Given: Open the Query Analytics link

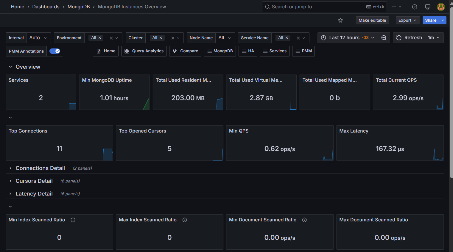Looking at the screenshot, I should (x=144, y=51).
